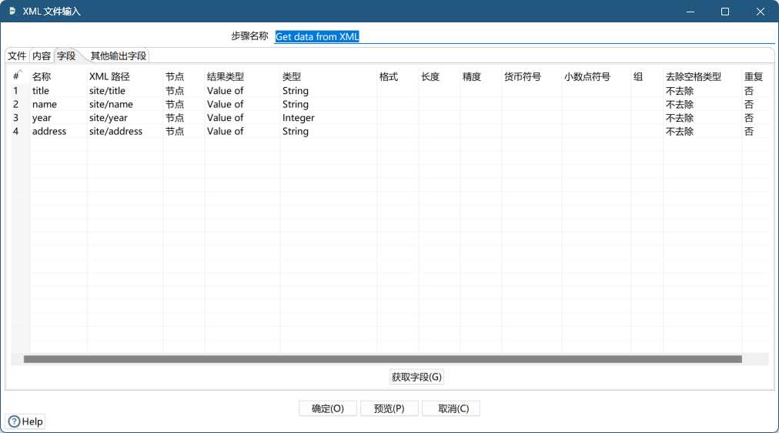This screenshot has height=433, width=779.
Task: Open the 其他输出字段 tab
Action: 119,55
